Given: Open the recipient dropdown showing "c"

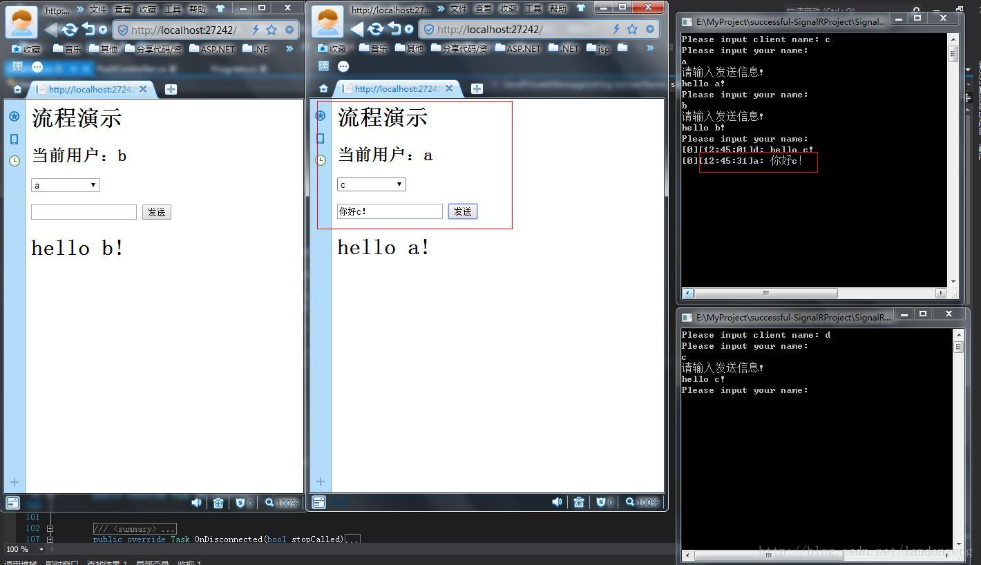Looking at the screenshot, I should [372, 184].
